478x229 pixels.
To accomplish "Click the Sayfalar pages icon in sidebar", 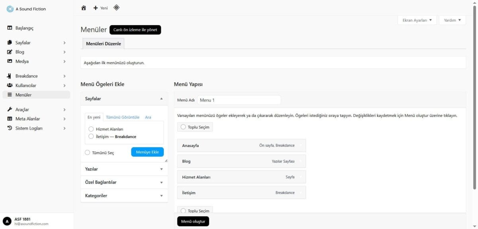I will pos(10,43).
